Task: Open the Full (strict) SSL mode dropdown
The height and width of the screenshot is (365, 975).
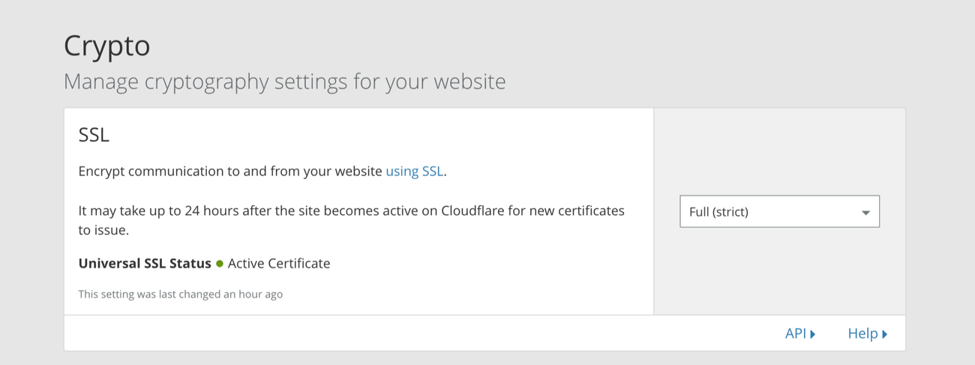Action: click(x=778, y=211)
